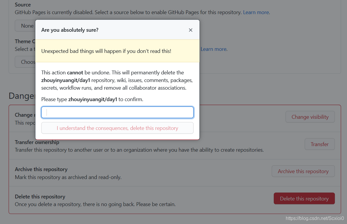Viewport: 347px width, 224px height.
Task: Focus the repository name confirmation field
Action: click(117, 112)
